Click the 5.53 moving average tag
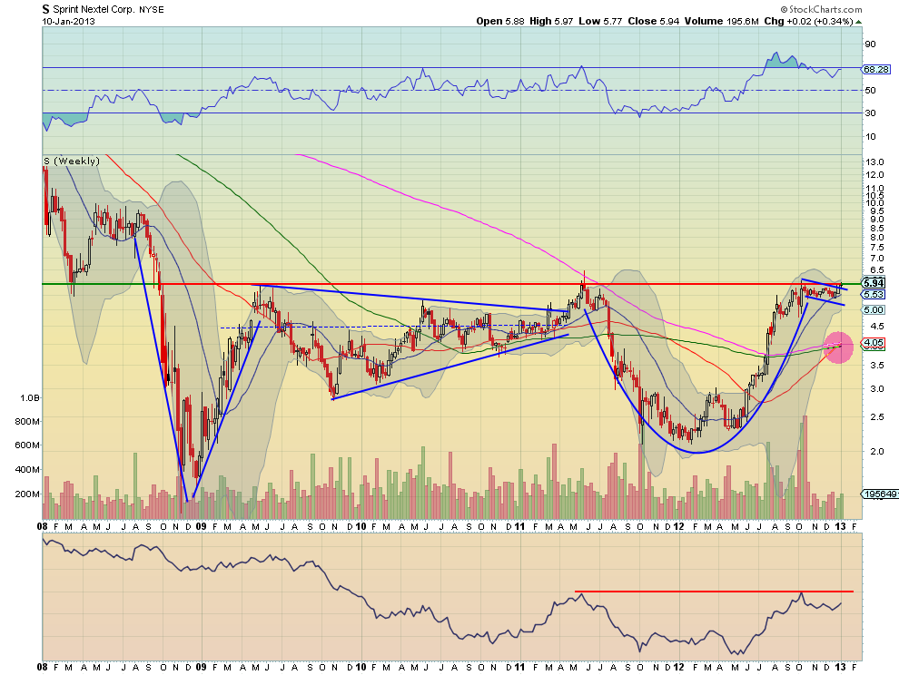This screenshot has width=899, height=675. pos(874,295)
